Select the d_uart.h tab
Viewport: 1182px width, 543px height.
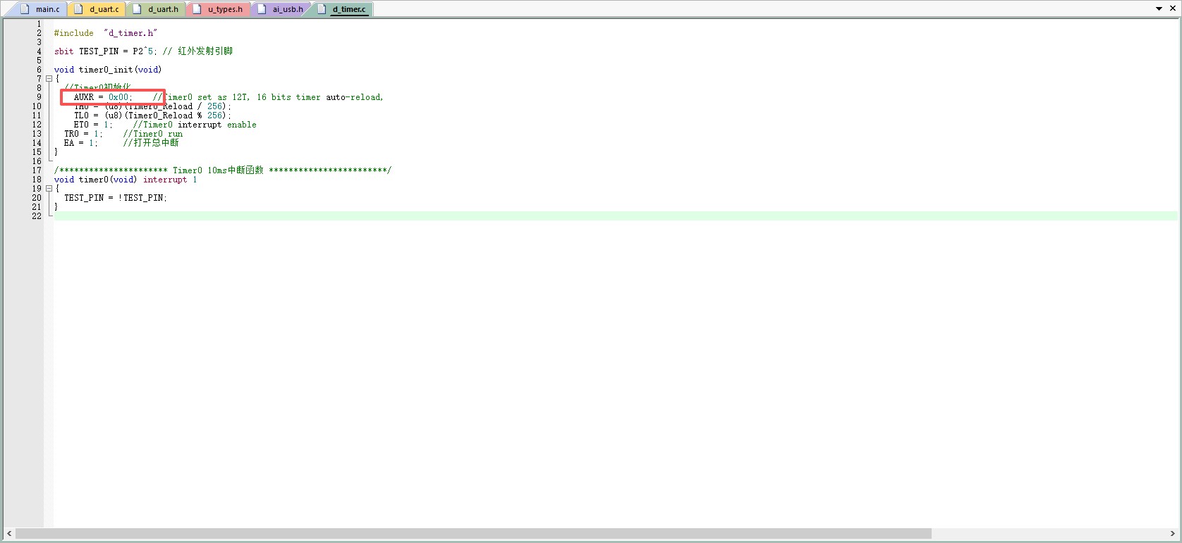(x=156, y=9)
